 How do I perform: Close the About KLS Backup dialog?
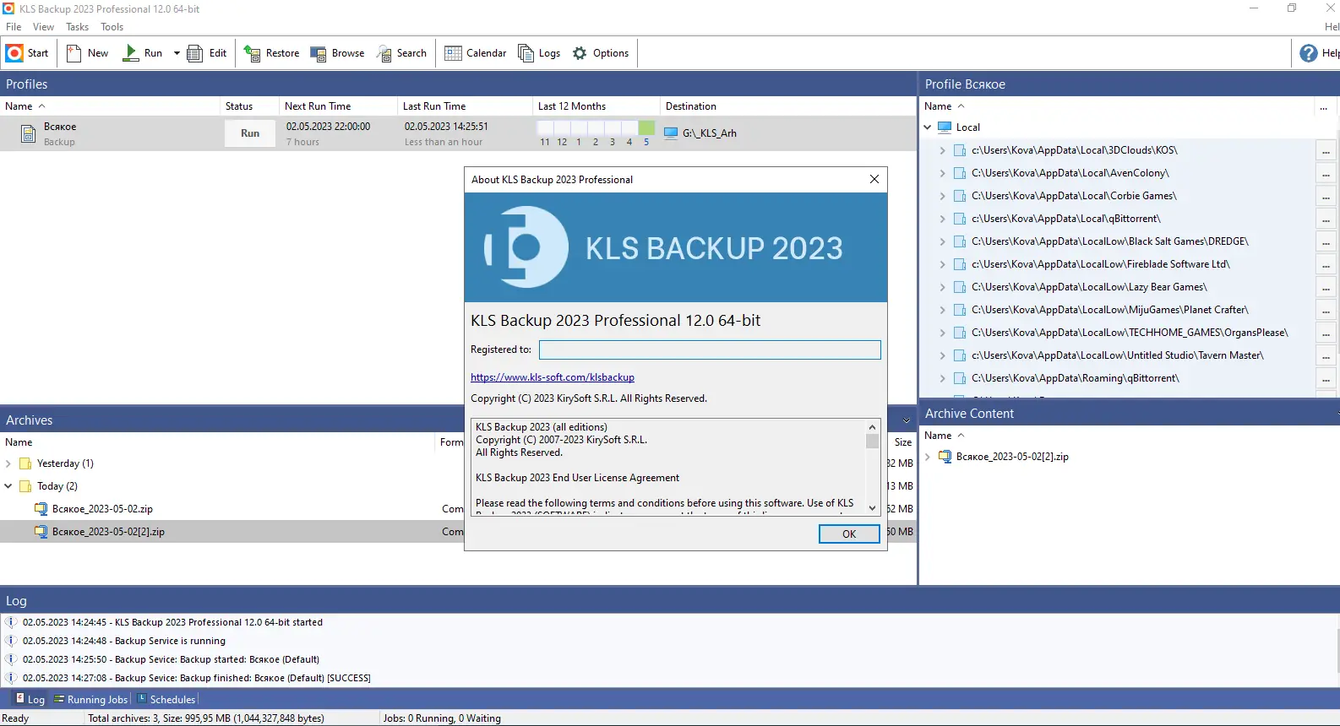(x=874, y=179)
